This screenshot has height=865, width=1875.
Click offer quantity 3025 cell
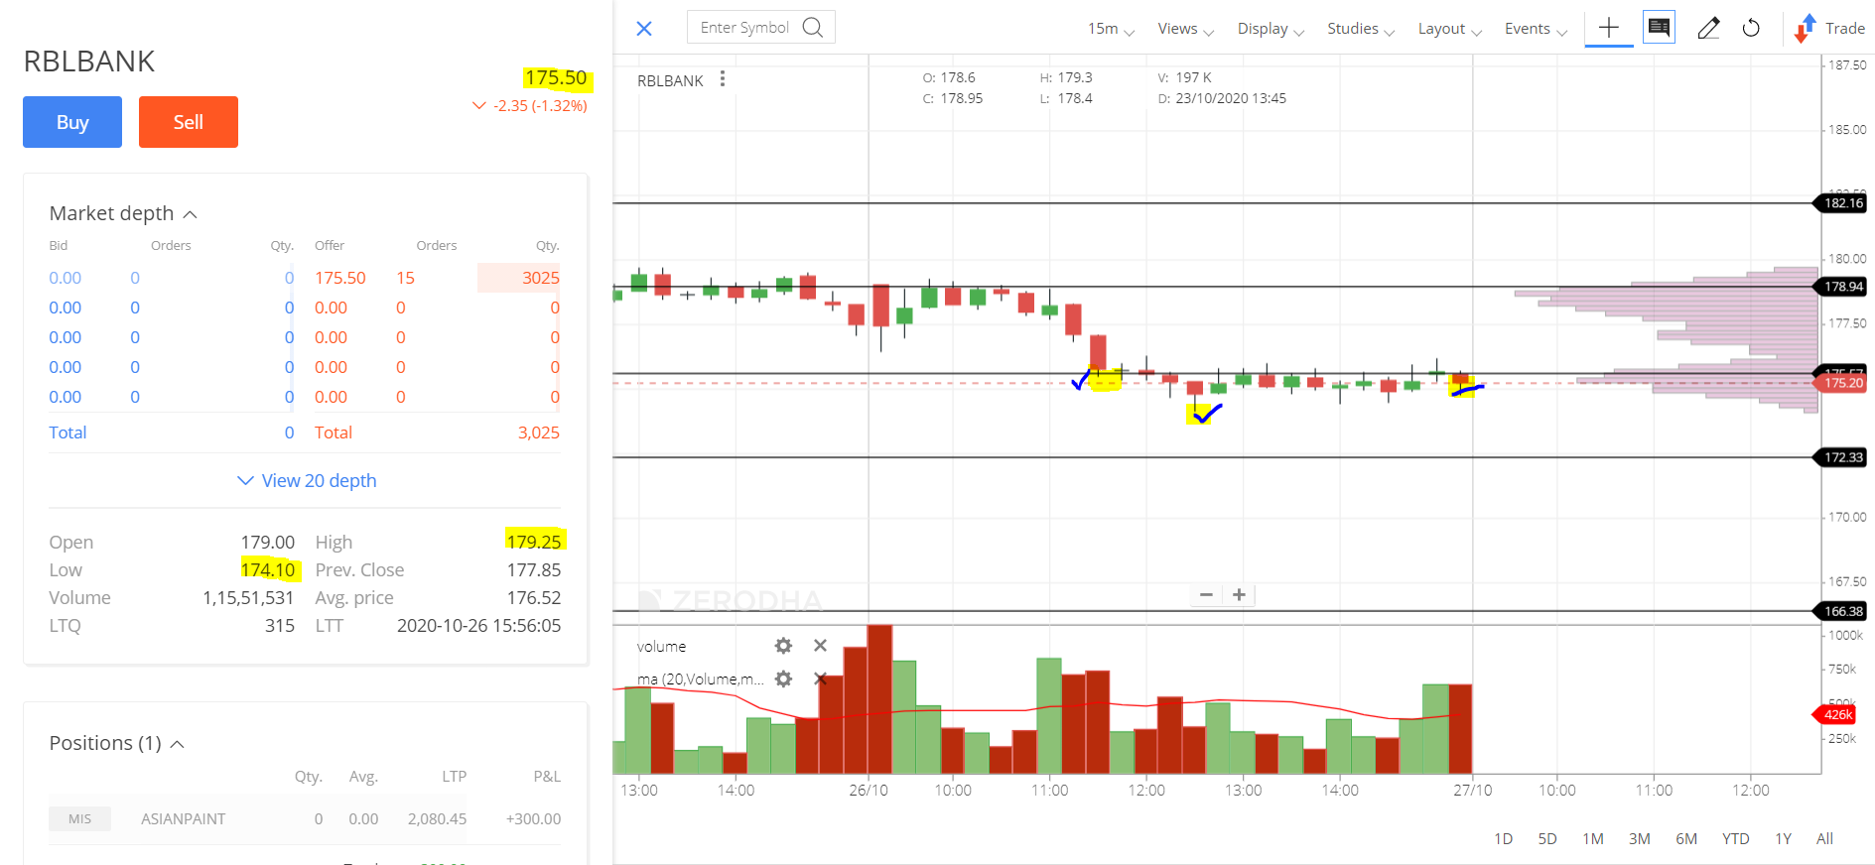pyautogui.click(x=519, y=278)
